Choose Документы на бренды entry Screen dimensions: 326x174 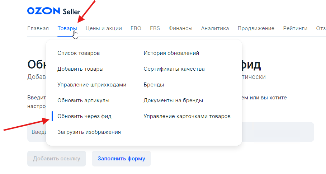pyautogui.click(x=173, y=100)
